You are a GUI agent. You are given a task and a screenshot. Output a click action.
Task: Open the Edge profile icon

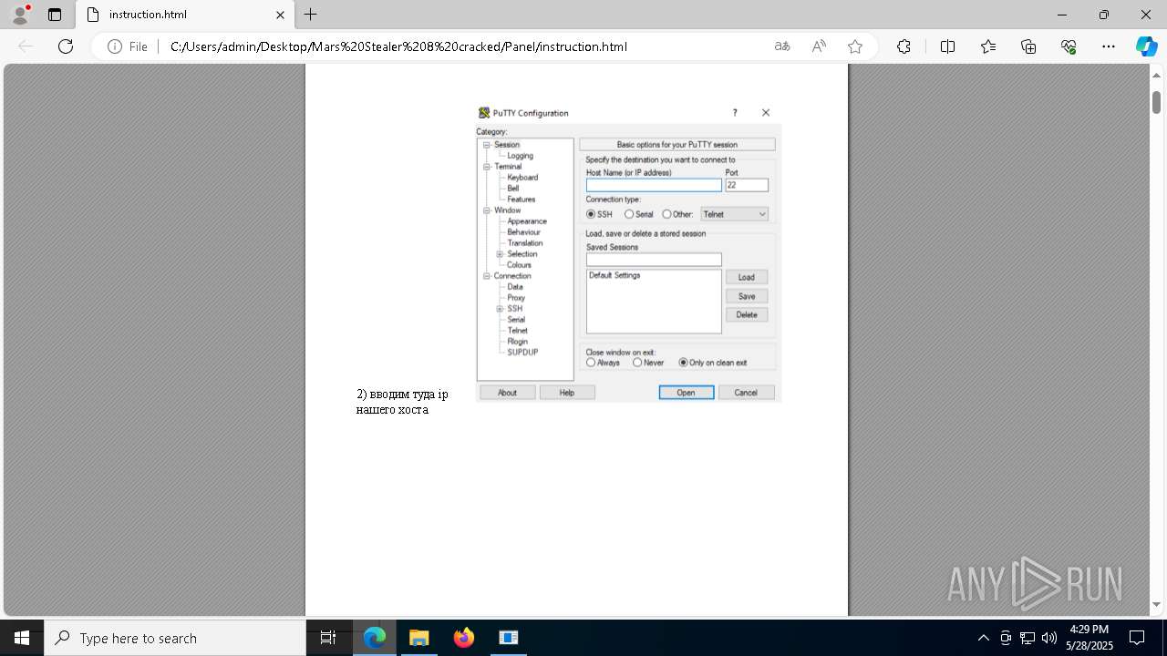20,15
